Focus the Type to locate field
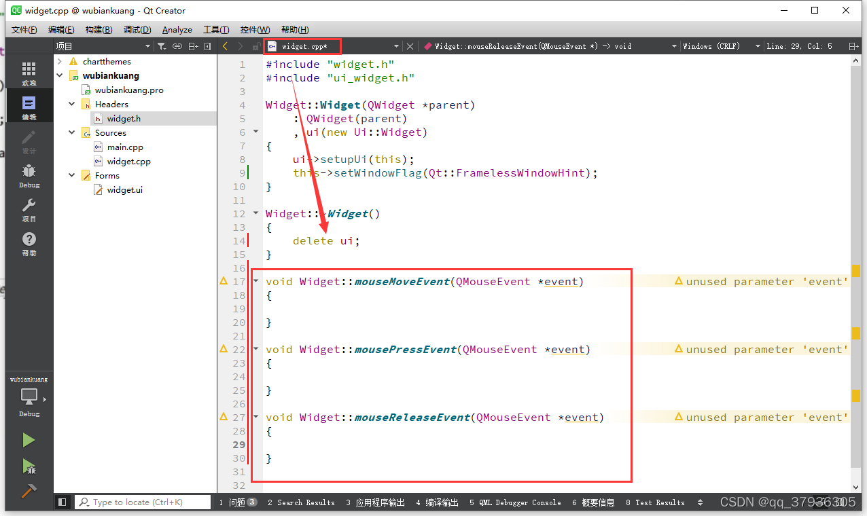This screenshot has width=867, height=516. [x=143, y=502]
